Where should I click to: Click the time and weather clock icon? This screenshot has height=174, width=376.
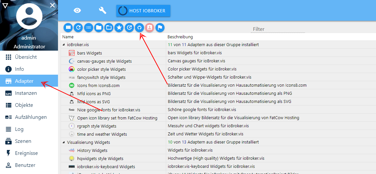(72, 134)
